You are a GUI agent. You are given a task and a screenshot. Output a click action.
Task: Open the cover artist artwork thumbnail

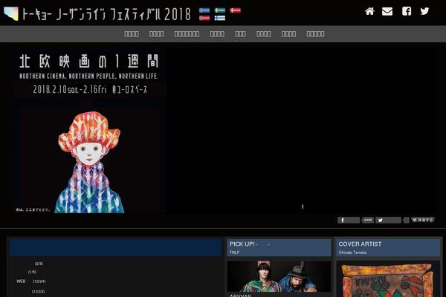(x=388, y=279)
